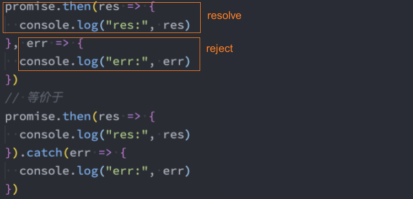
Task: Click the closing '})' right above the comment line
Action: click(x=12, y=80)
